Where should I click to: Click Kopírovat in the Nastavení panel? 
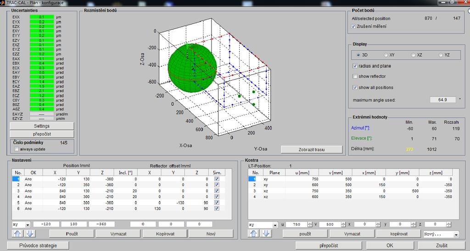[x=165, y=234]
